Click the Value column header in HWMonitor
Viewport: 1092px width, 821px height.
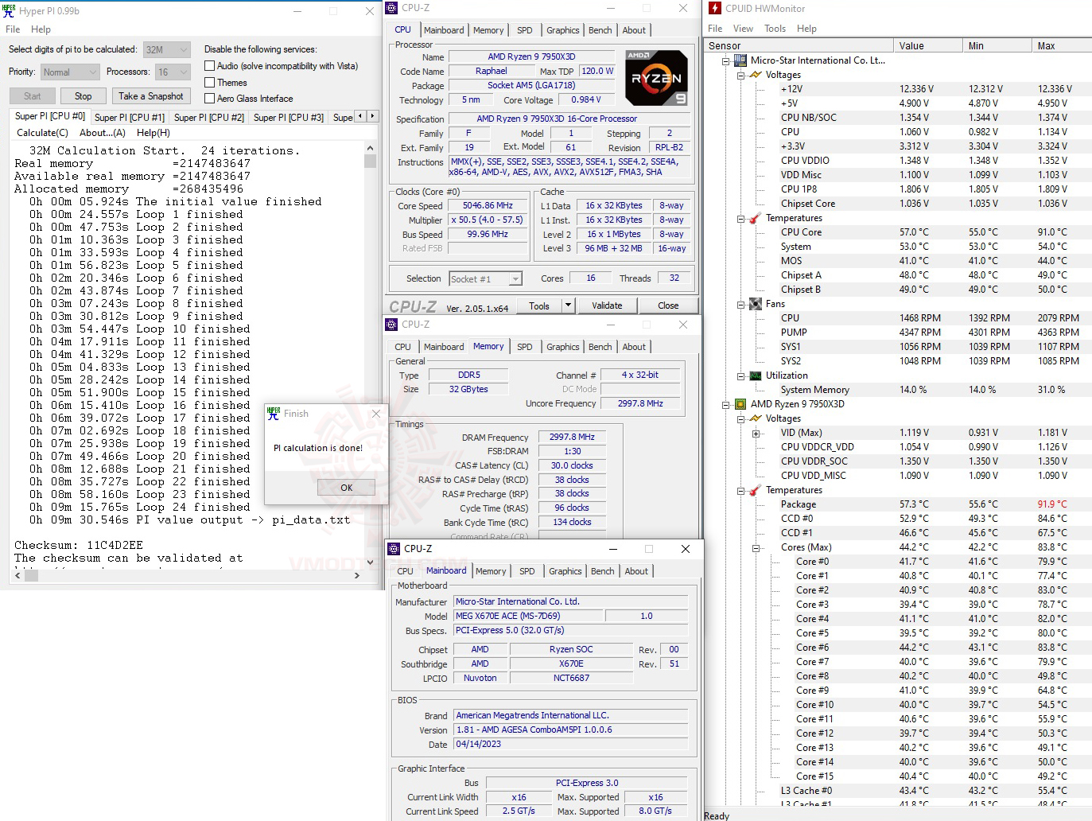[x=927, y=46]
